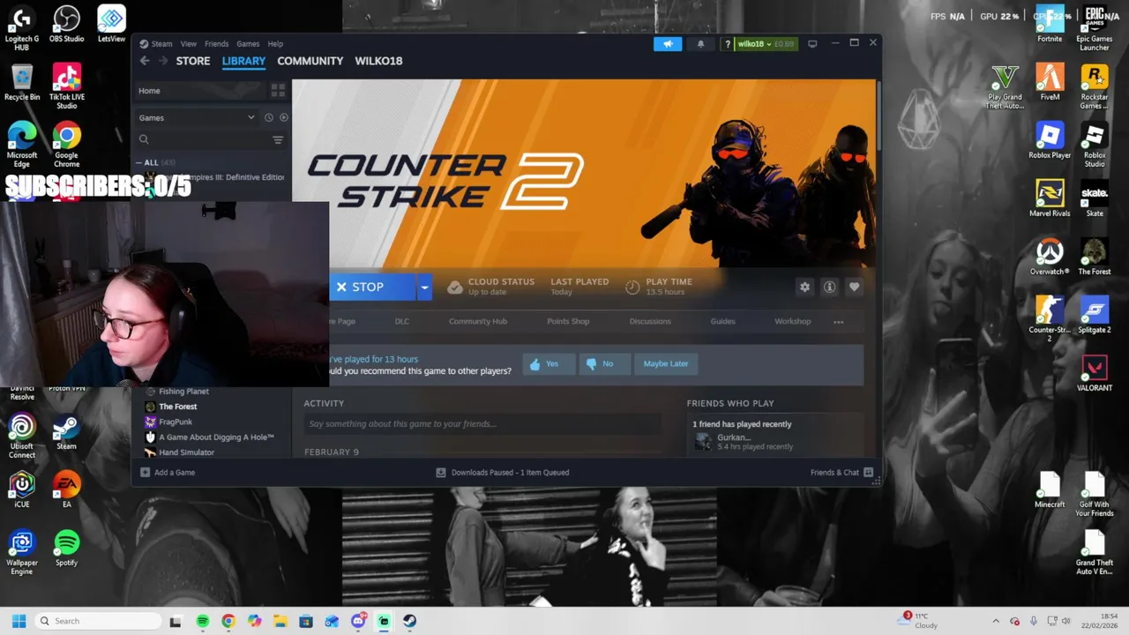1129x635 pixels.
Task: Open the Community Hub link
Action: pos(478,321)
